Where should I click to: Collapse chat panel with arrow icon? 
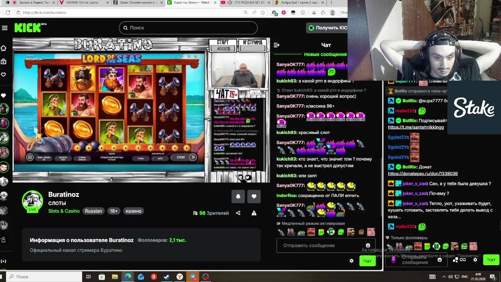click(276, 45)
